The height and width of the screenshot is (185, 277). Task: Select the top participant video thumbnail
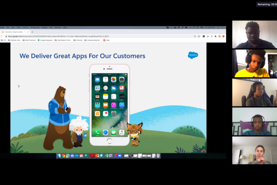tap(254, 35)
